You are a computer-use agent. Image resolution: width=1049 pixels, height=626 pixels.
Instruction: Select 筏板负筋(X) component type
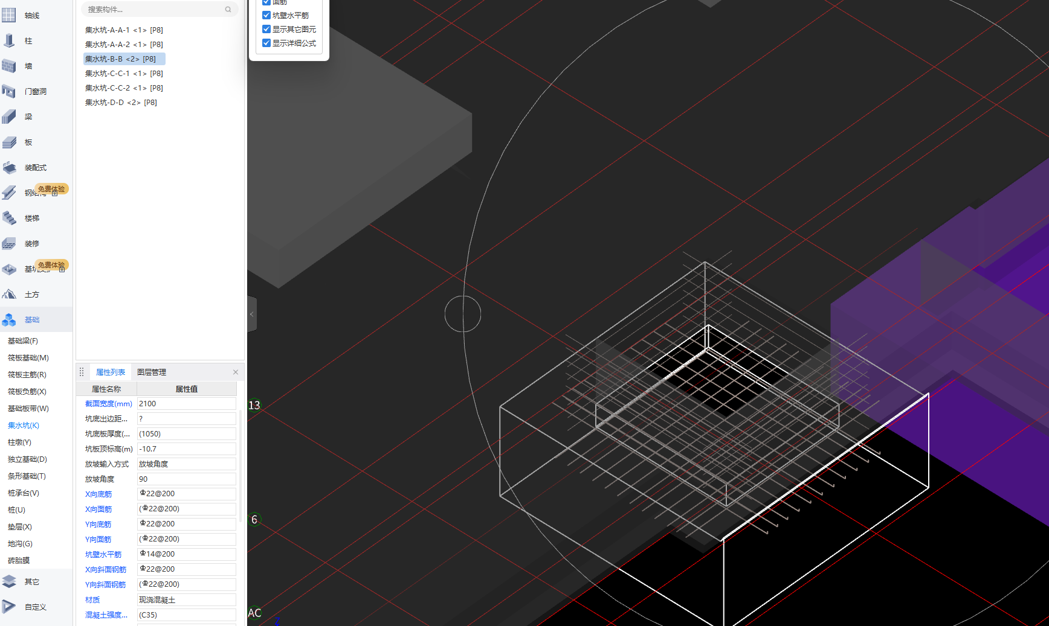(27, 392)
